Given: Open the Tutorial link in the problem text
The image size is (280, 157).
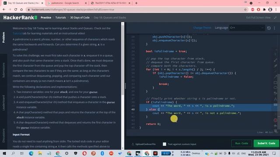Looking at the screenshot, I should click(x=17, y=33).
